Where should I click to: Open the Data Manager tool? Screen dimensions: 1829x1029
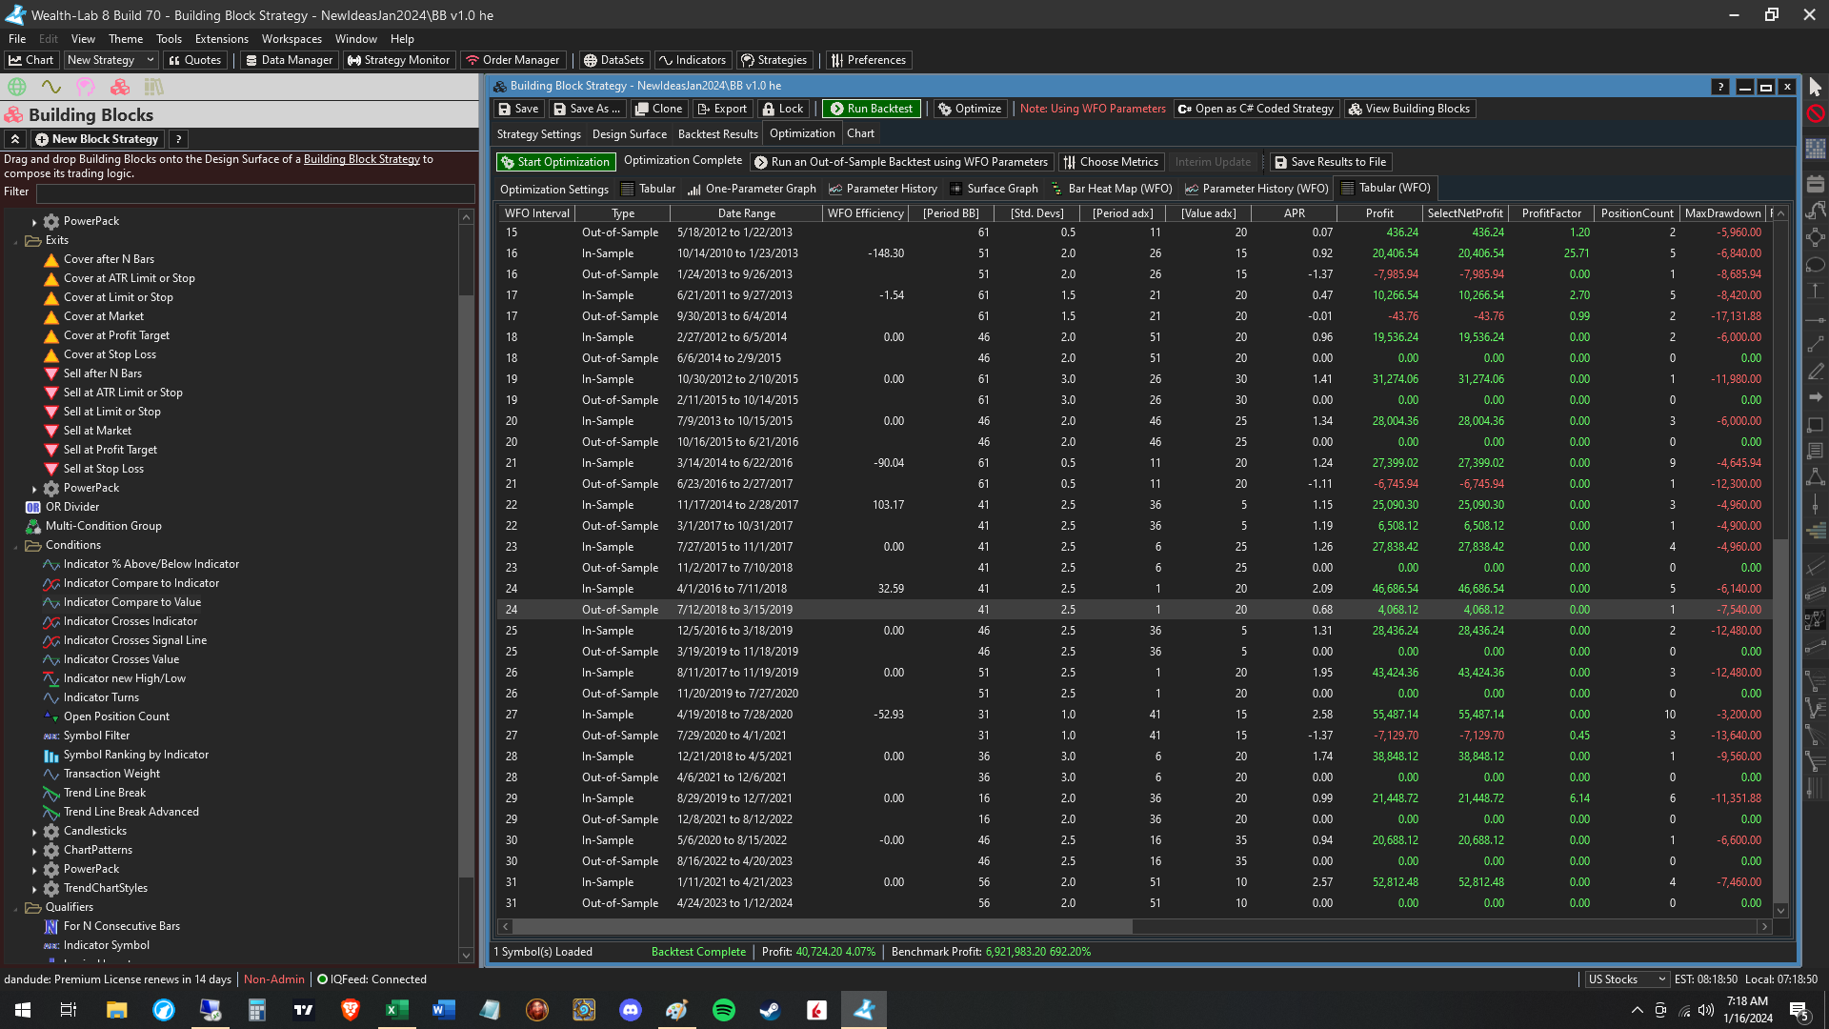pos(289,60)
